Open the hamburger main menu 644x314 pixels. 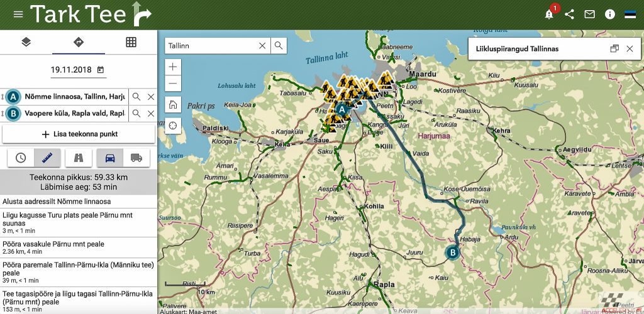(18, 14)
